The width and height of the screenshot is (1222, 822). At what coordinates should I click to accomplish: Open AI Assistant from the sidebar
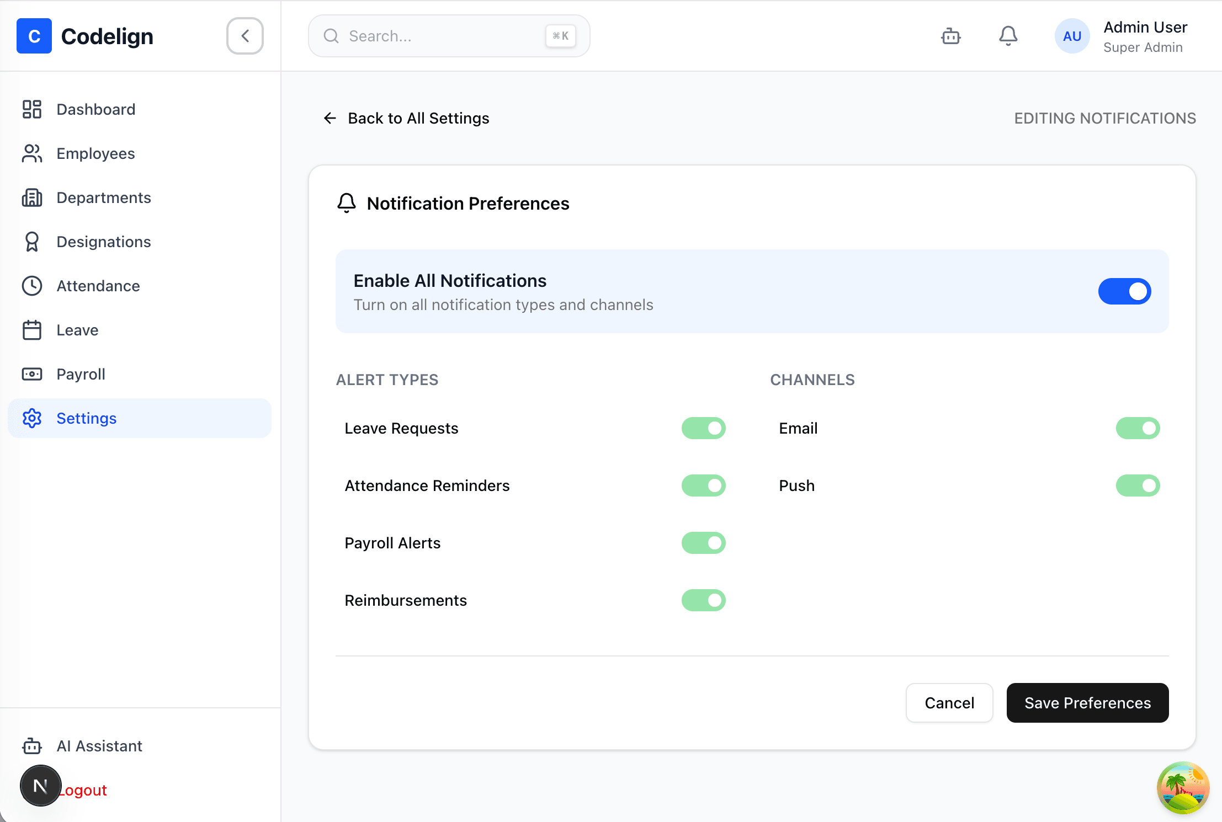[x=99, y=746]
